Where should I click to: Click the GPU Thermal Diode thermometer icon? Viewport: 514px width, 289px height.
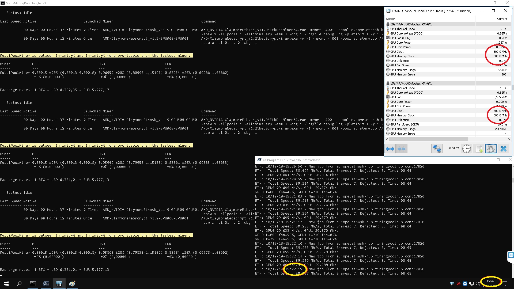click(388, 29)
